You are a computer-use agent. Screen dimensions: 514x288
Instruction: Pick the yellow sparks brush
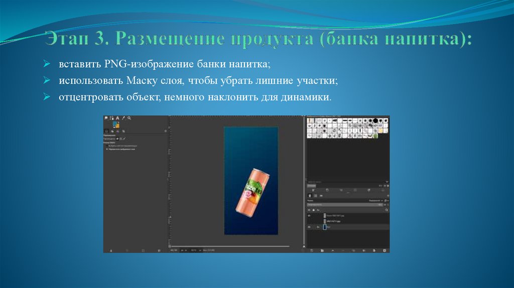tap(380, 130)
